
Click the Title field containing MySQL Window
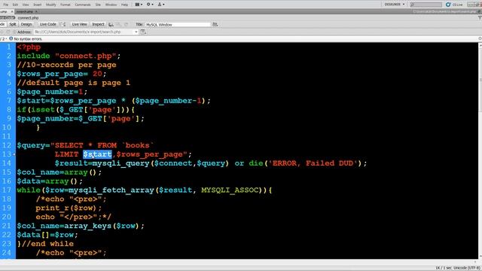pyautogui.click(x=178, y=25)
